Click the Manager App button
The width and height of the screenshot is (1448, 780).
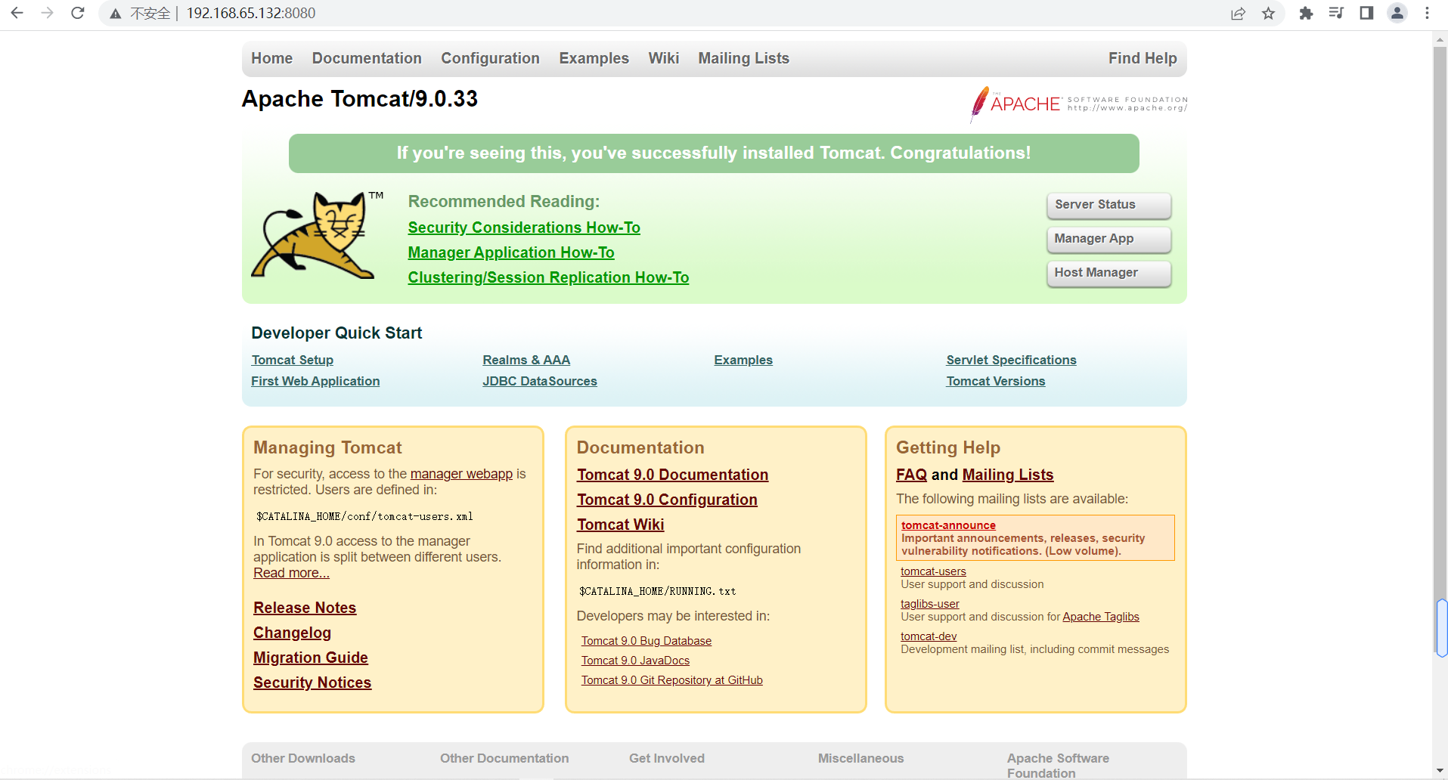(1108, 239)
